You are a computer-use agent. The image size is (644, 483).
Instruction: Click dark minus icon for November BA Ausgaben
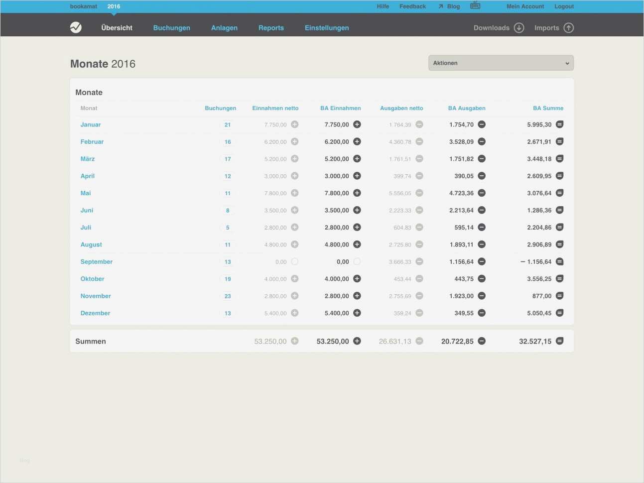click(x=482, y=296)
